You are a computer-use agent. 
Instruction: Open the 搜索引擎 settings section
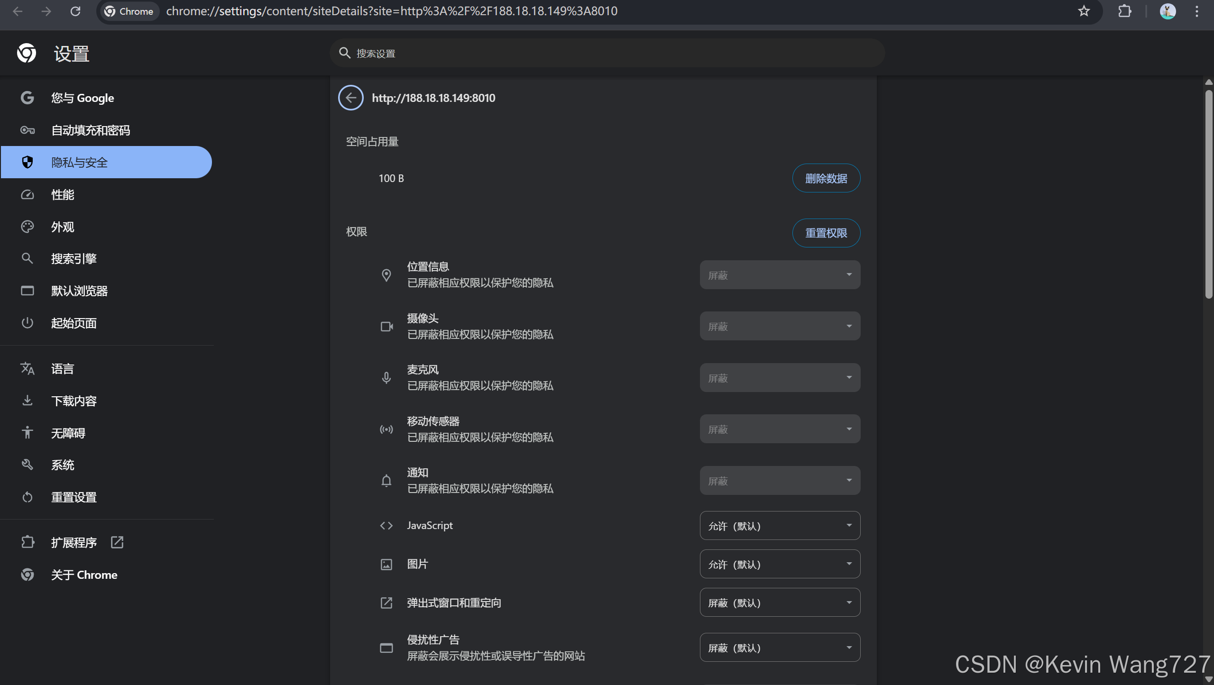[74, 259]
